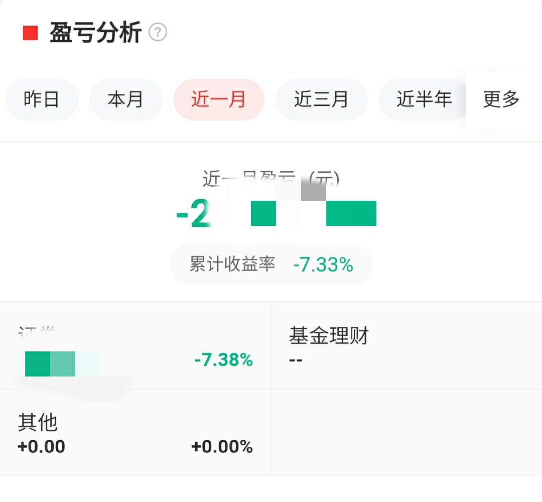This screenshot has height=502, width=542.
Task: Click the question mark help icon
Action: [158, 33]
